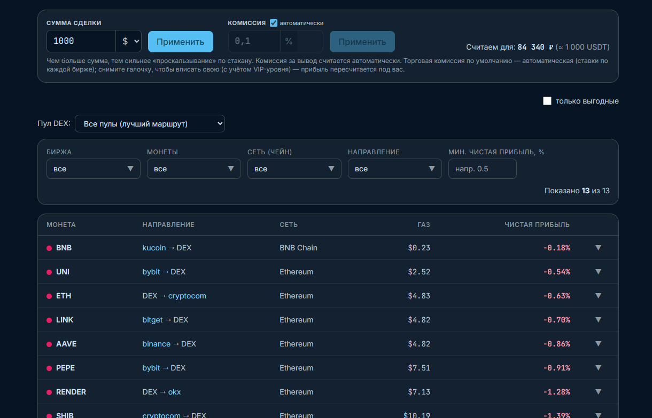Open the Монеты filter dropdown
The width and height of the screenshot is (652, 418).
194,169
